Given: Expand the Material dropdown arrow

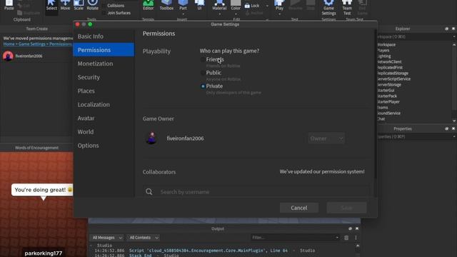Looking at the screenshot, I should point(219,14).
